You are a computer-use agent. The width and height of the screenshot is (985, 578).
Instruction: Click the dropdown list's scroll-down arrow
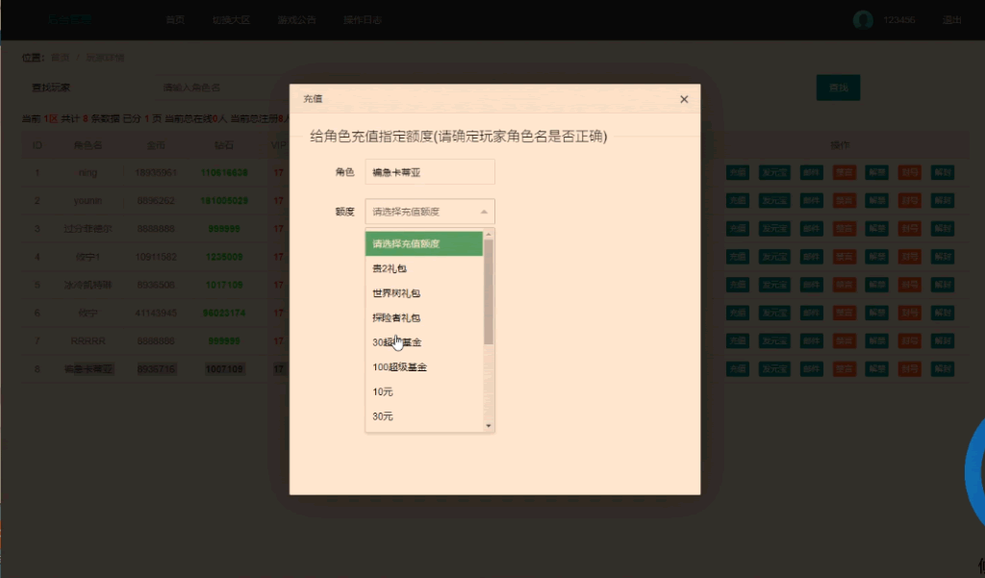tap(489, 425)
